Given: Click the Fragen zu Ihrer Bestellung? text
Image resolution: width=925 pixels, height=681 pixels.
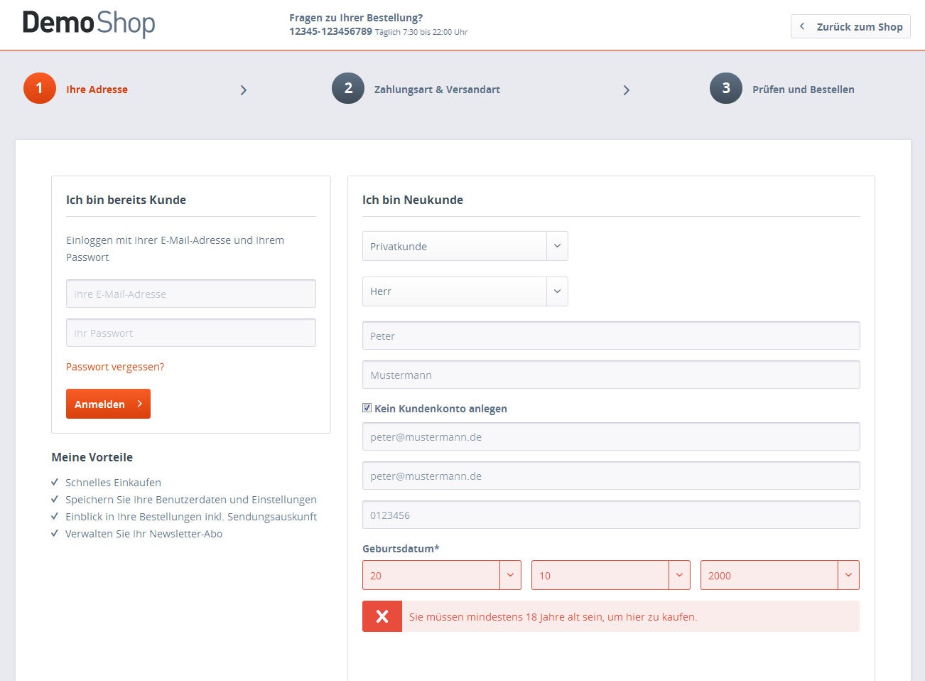Looking at the screenshot, I should point(356,18).
